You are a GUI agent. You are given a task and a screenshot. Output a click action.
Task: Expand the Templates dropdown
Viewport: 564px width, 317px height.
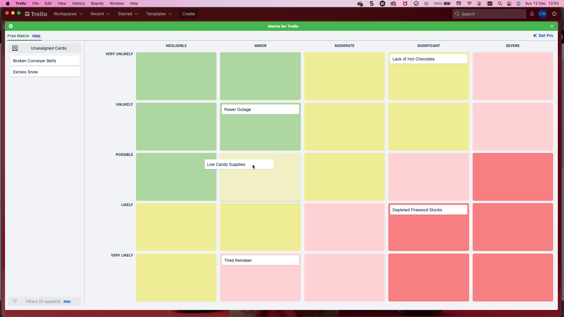click(159, 14)
